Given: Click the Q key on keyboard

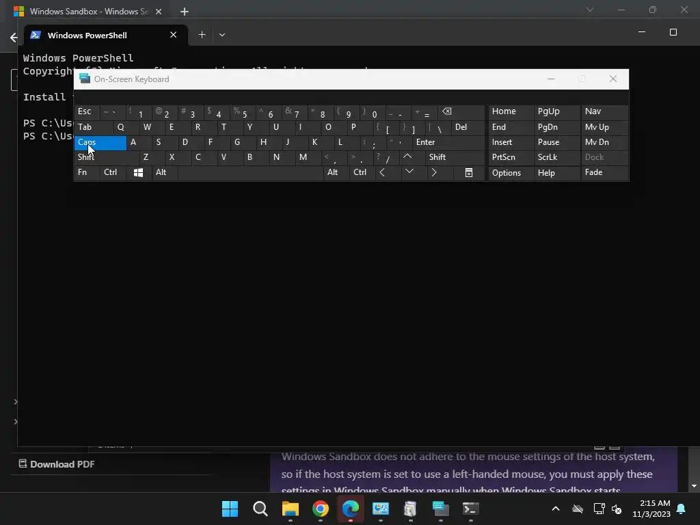Looking at the screenshot, I should (x=126, y=127).
